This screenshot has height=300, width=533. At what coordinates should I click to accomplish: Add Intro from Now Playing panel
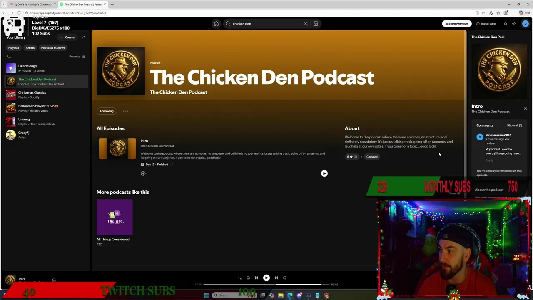click(526, 109)
